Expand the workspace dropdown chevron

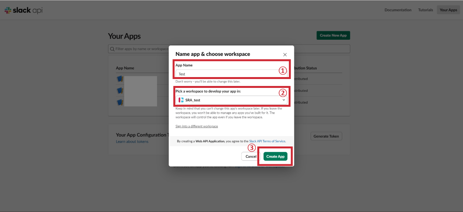[x=284, y=100]
